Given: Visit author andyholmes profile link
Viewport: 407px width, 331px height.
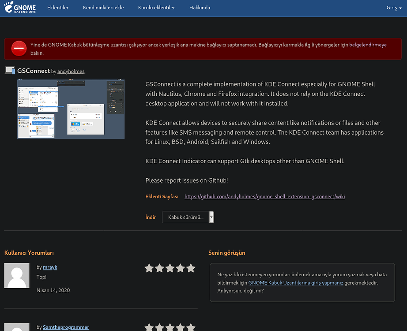Looking at the screenshot, I should pyautogui.click(x=71, y=71).
